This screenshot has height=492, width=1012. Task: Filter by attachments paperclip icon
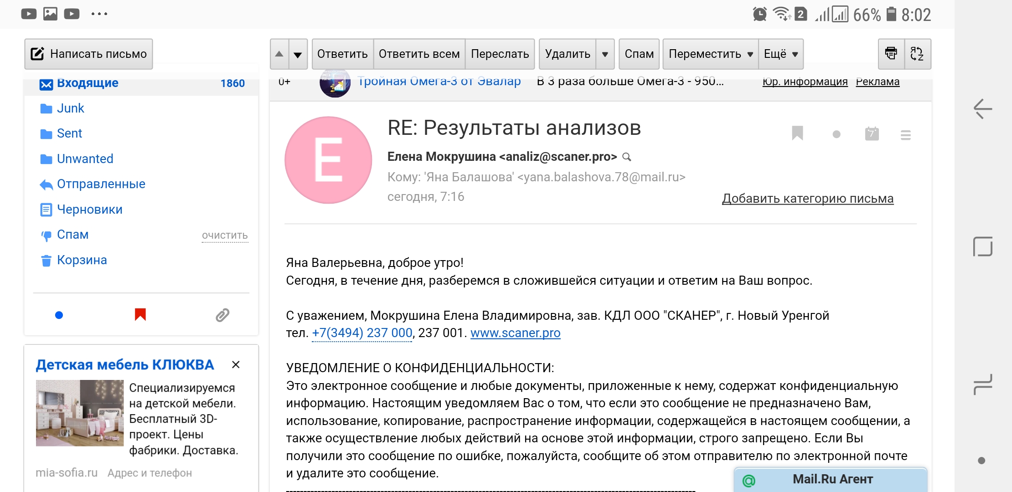point(222,315)
